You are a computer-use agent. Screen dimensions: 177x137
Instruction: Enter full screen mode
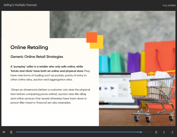point(169,5)
